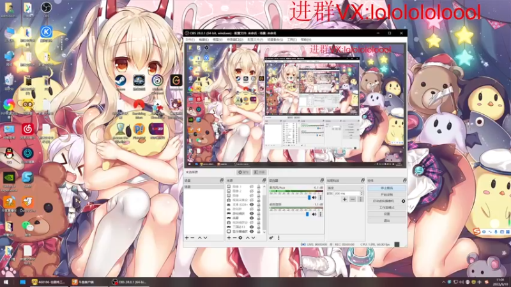Open source 滤镜 filters button above docks
This screenshot has height=287, width=511.
coord(260,172)
